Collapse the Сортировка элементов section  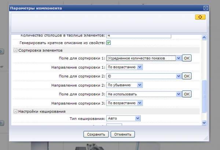coord(16,50)
